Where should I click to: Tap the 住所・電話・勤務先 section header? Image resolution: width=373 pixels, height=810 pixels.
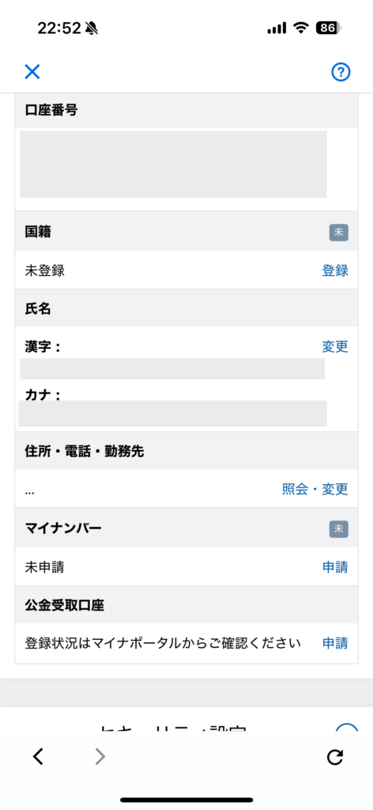186,452
